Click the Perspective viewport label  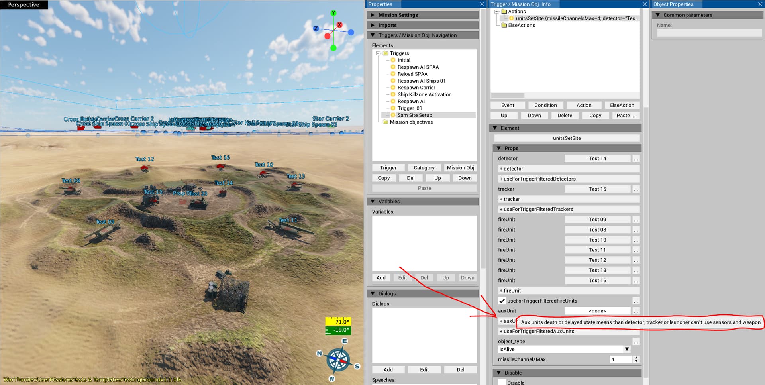[24, 5]
